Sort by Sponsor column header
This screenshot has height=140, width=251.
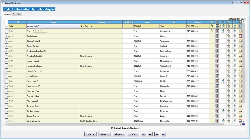point(101,22)
